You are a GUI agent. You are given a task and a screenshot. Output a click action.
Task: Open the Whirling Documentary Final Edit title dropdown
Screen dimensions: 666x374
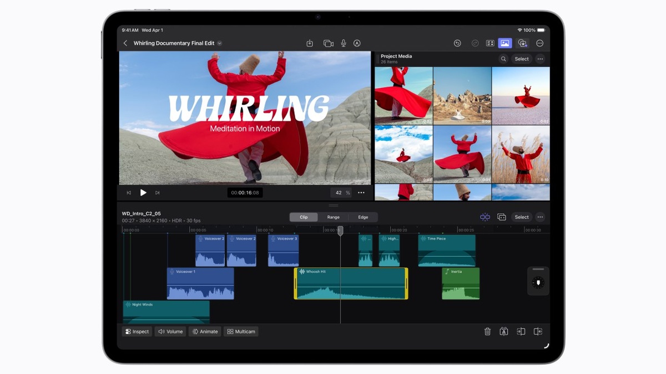coord(219,43)
